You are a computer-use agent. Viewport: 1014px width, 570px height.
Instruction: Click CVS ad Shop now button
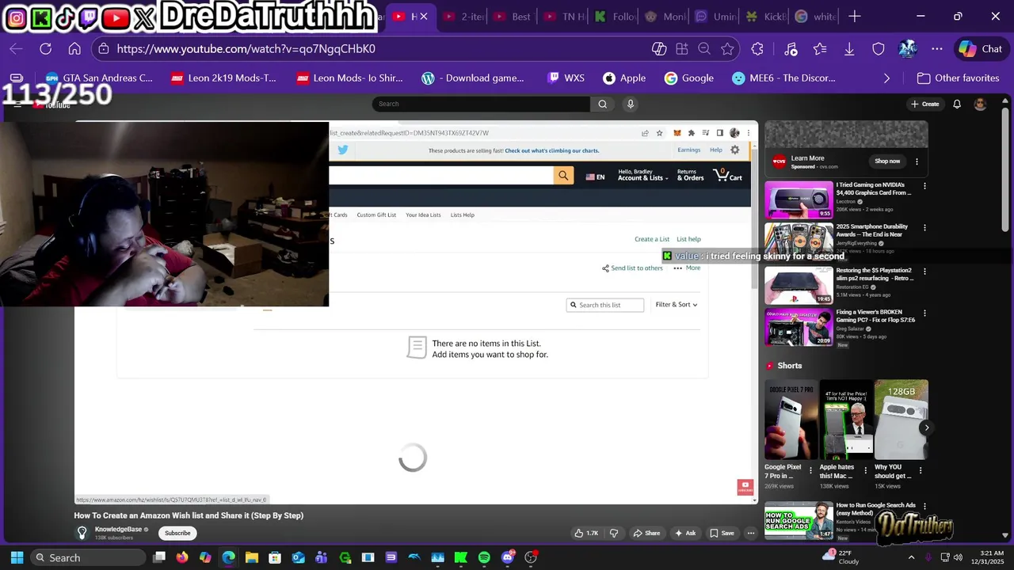(887, 161)
